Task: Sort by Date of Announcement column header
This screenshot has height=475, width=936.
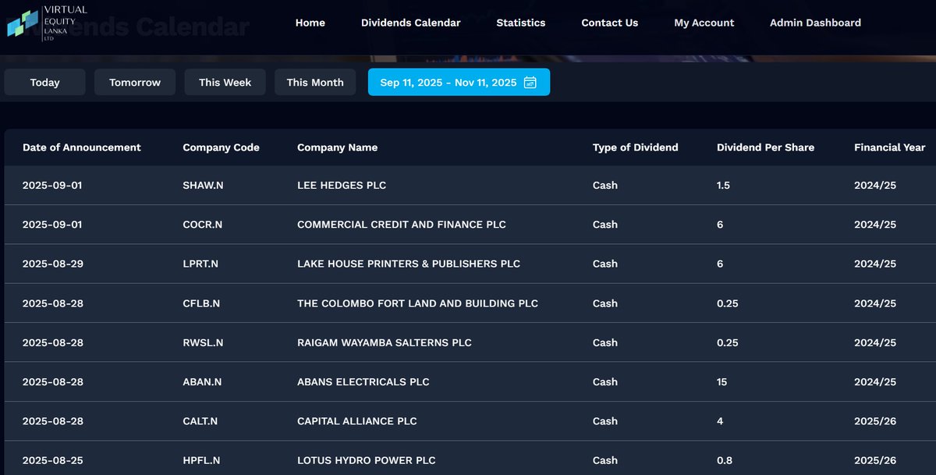Action: 82,147
